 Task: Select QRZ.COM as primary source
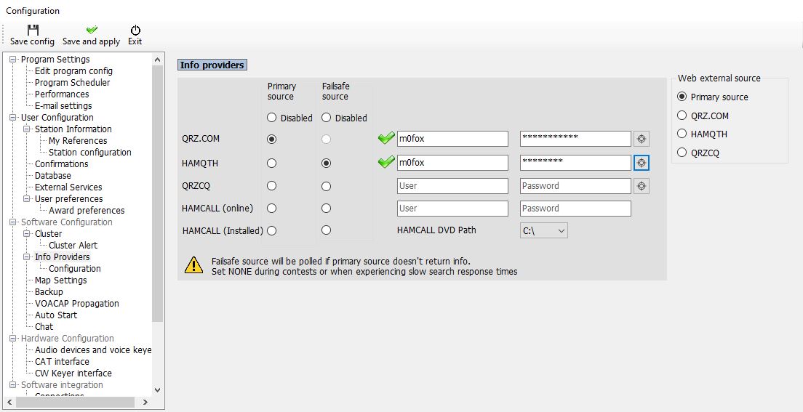point(271,139)
